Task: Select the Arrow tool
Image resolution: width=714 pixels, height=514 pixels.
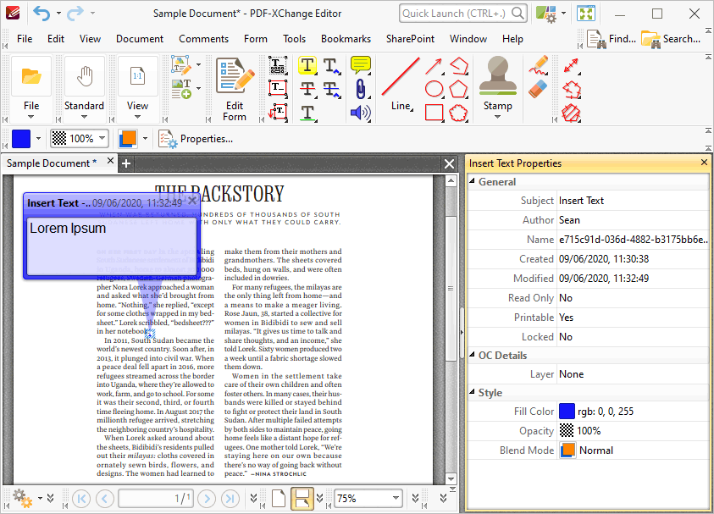Action: pos(434,66)
